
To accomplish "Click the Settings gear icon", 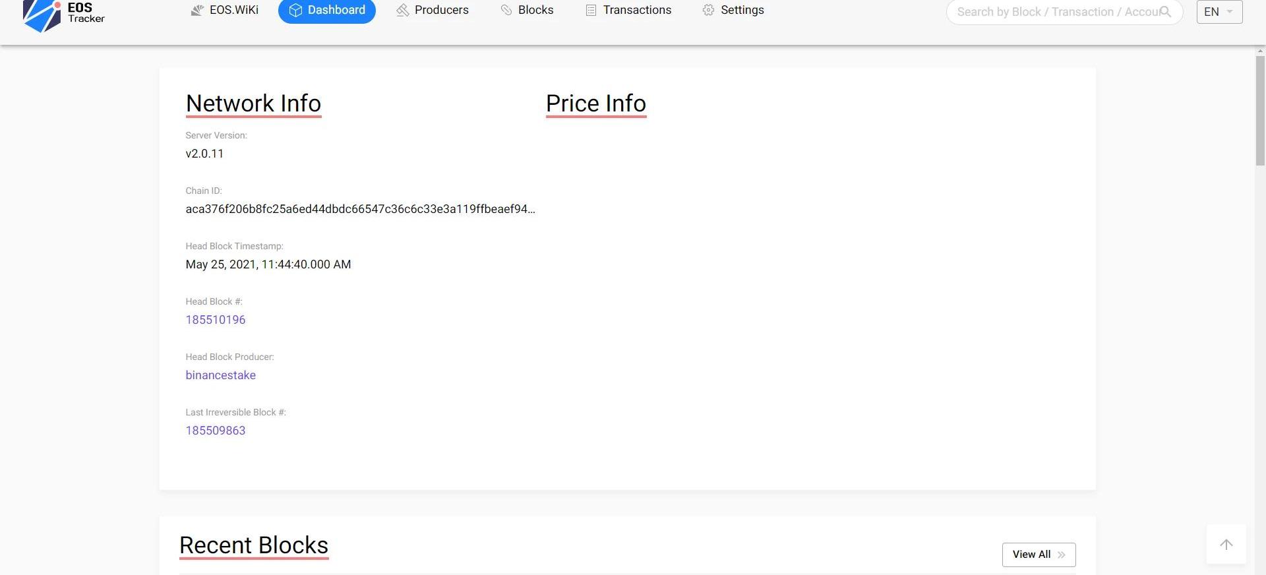I will coord(708,11).
